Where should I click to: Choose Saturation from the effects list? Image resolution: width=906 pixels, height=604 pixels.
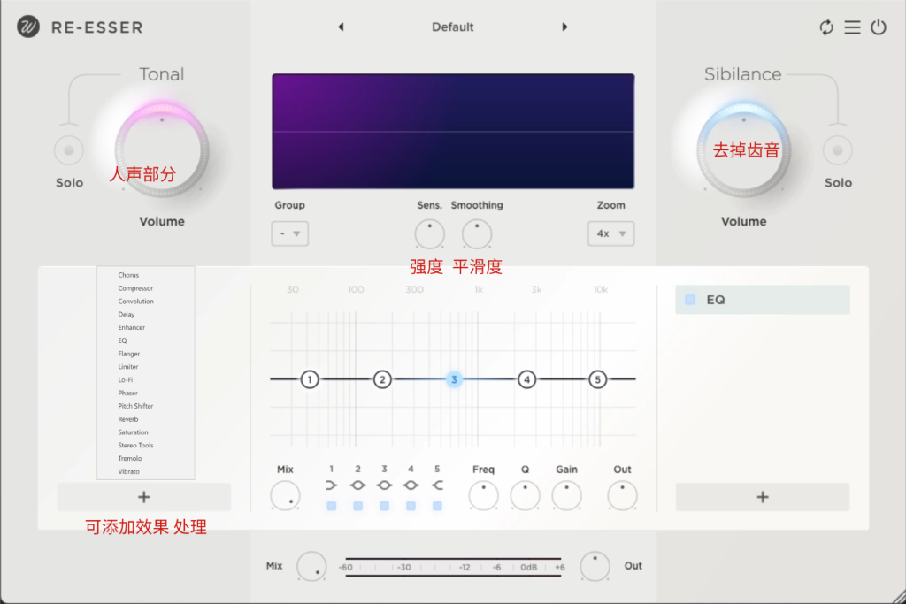pyautogui.click(x=133, y=432)
